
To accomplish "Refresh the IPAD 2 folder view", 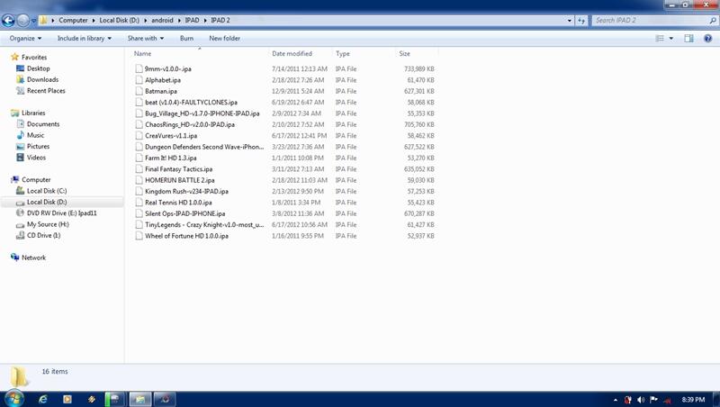I will tap(581, 20).
